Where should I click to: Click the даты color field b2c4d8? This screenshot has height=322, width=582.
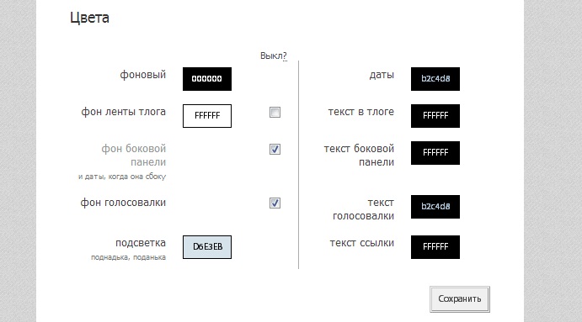tap(435, 79)
